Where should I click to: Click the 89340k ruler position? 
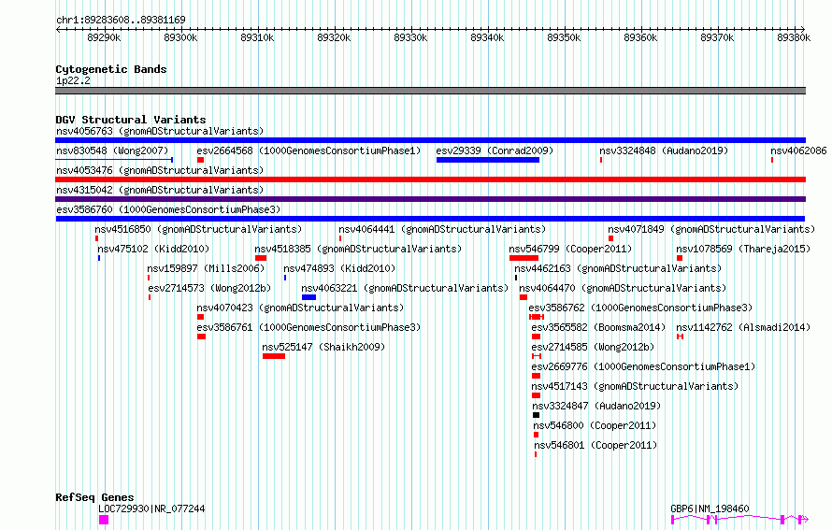click(487, 37)
